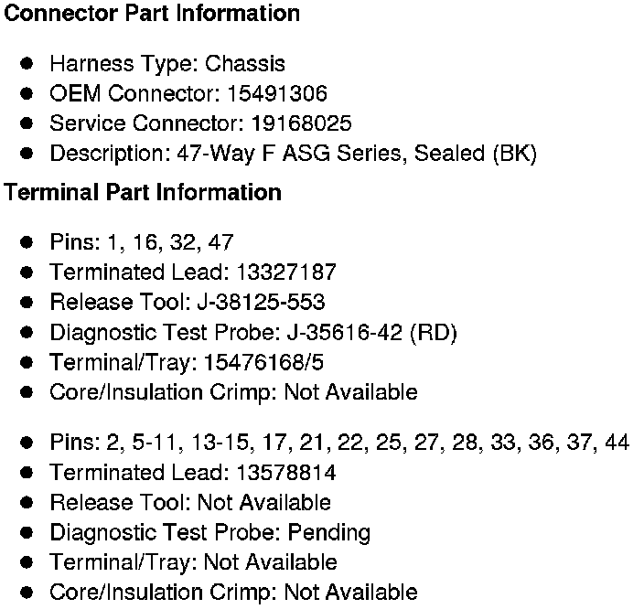The height and width of the screenshot is (609, 644).
Task: Click the "Pins: 1, 16, 32, 47" line
Action: point(142,242)
